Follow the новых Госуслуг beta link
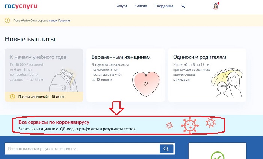This screenshot has width=263, height=159. pyautogui.click(x=59, y=20)
